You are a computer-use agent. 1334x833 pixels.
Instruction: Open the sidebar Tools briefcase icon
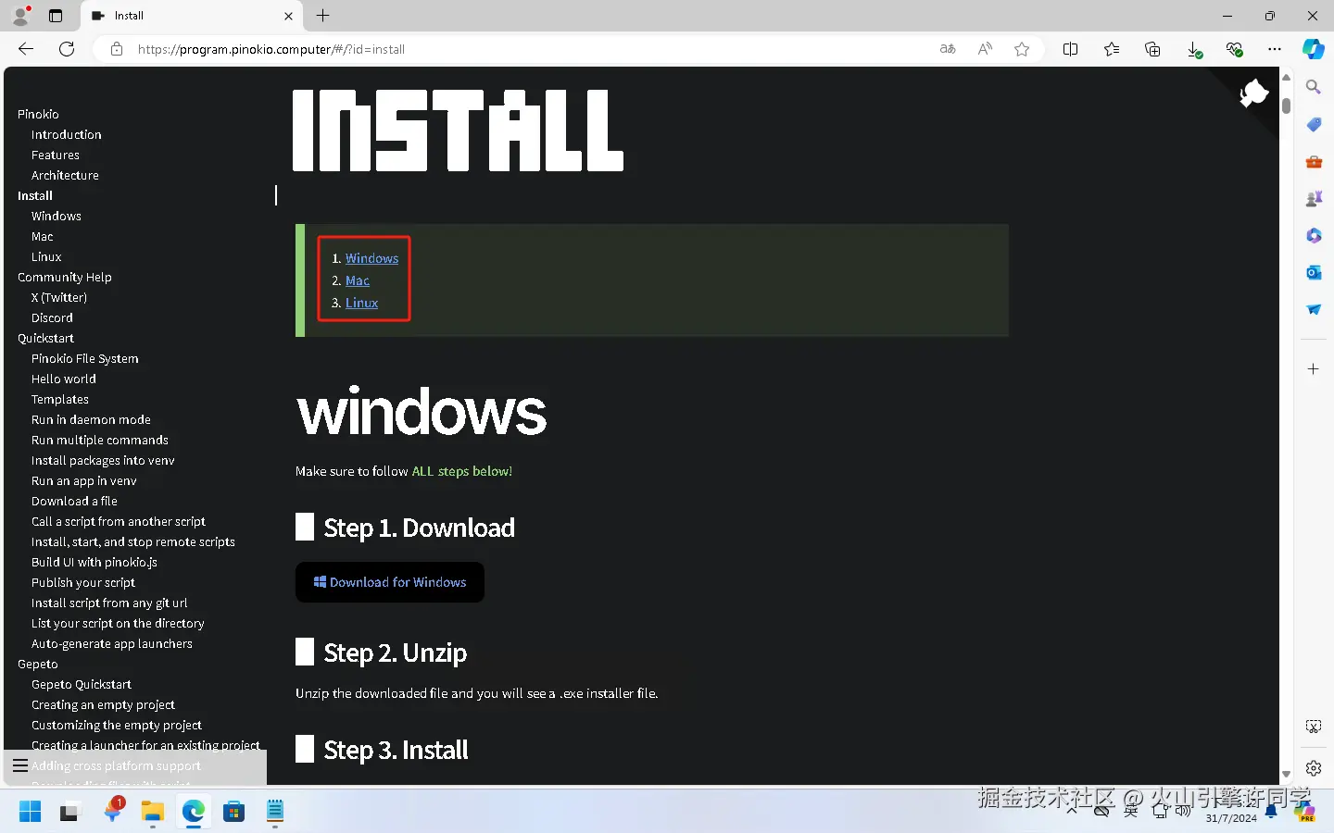[1314, 161]
